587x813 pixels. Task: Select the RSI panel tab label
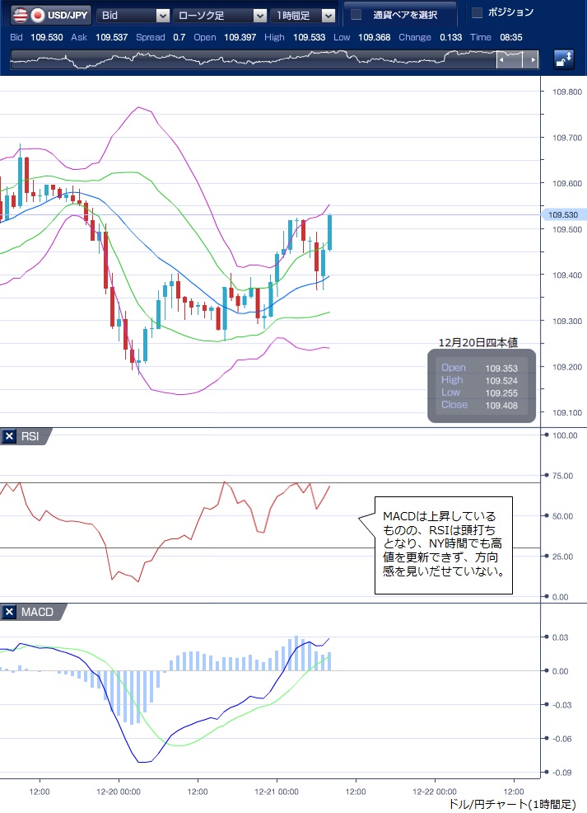click(31, 437)
